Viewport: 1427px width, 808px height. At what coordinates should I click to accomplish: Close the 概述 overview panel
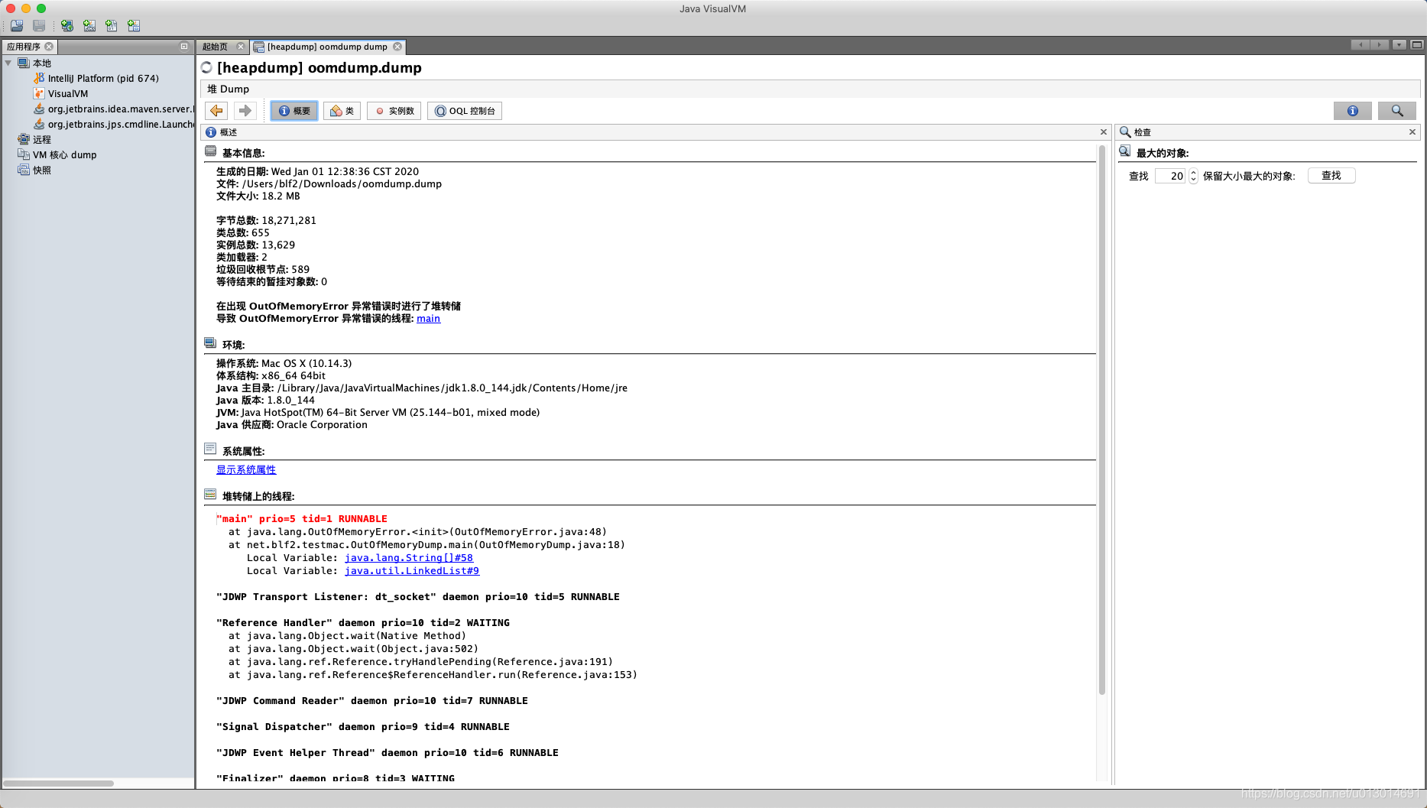1104,131
